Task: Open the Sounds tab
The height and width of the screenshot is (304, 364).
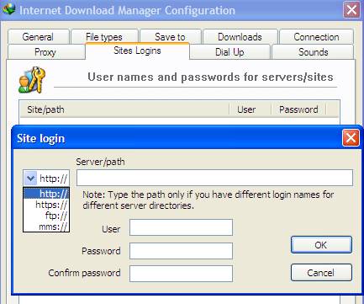Action: (313, 52)
